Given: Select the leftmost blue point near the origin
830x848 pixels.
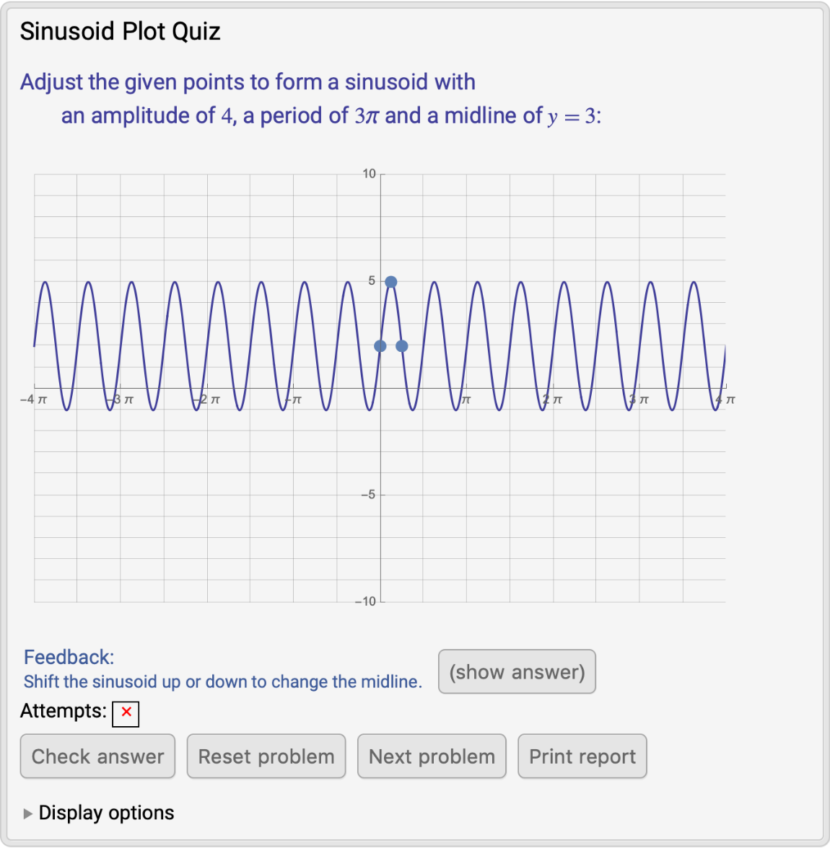Looking at the screenshot, I should [x=380, y=346].
